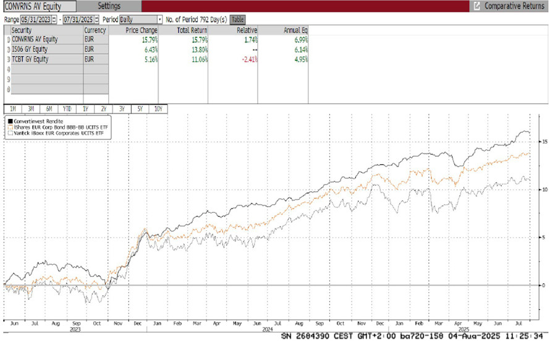550x343 pixels.
Task: Click the range start date field
Action: point(36,20)
